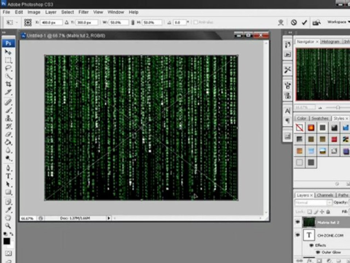350x263 pixels.
Task: Open the File menu
Action: [x=6, y=12]
